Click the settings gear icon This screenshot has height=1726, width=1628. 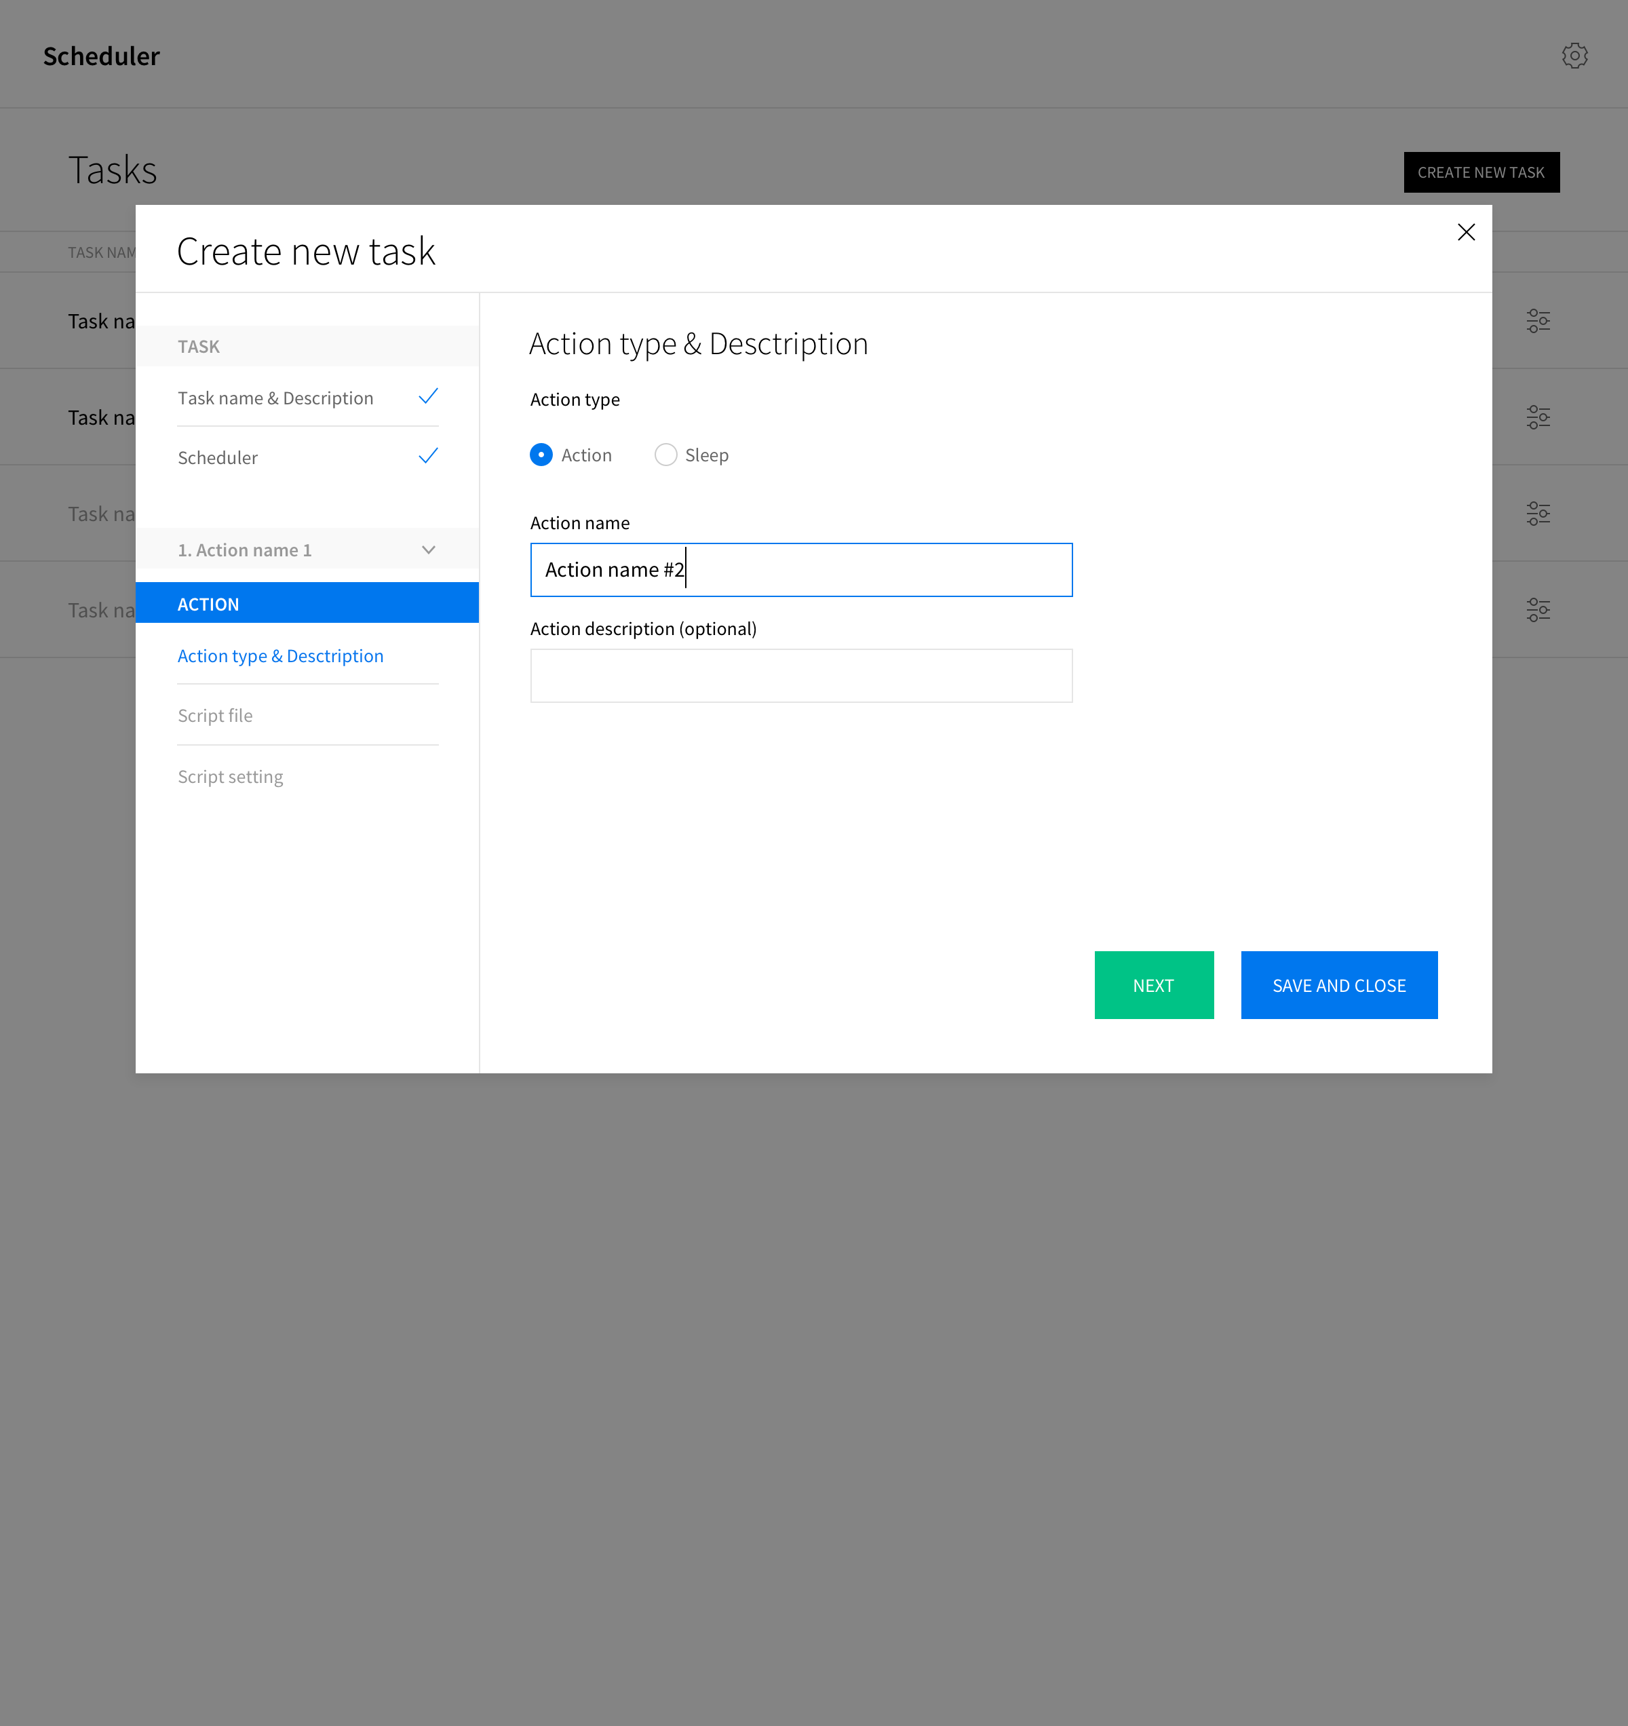(1573, 56)
